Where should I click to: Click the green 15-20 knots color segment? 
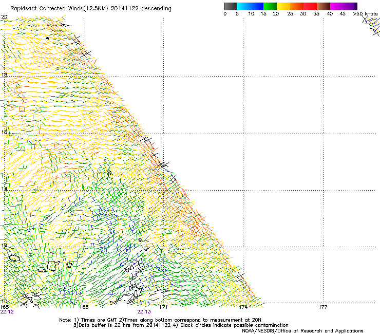[x=270, y=6]
